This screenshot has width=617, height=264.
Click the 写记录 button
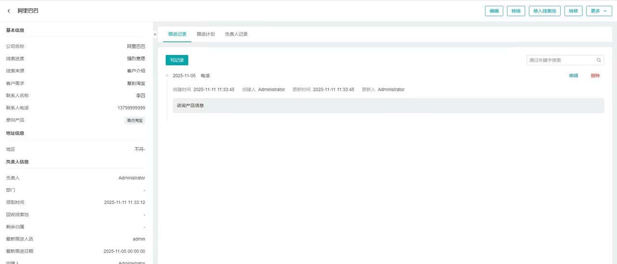click(x=177, y=60)
